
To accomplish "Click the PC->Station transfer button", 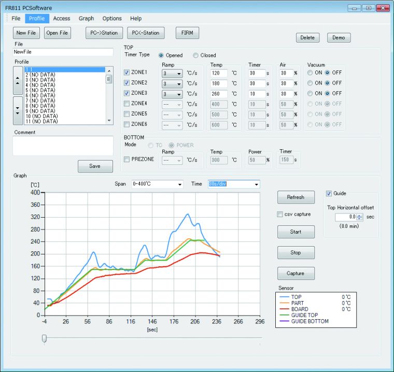I will tap(104, 33).
